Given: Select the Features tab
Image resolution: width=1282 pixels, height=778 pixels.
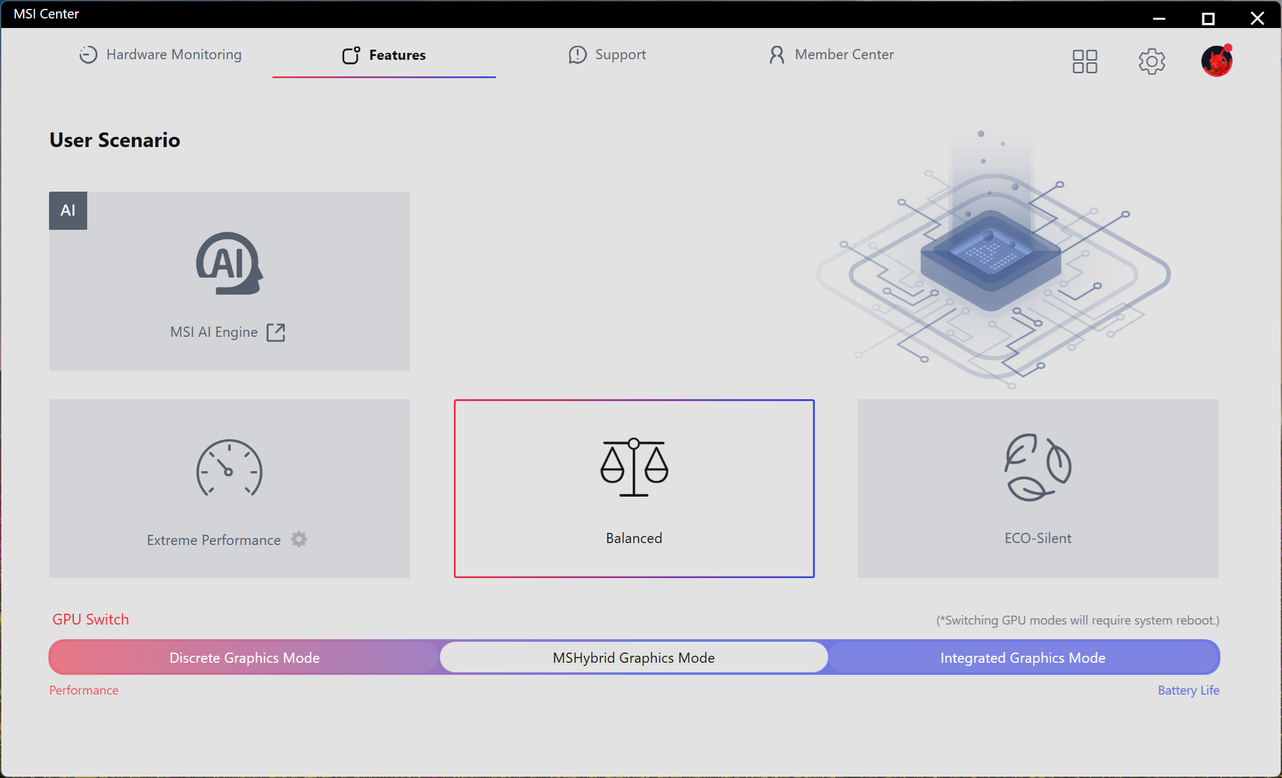Looking at the screenshot, I should tap(384, 55).
